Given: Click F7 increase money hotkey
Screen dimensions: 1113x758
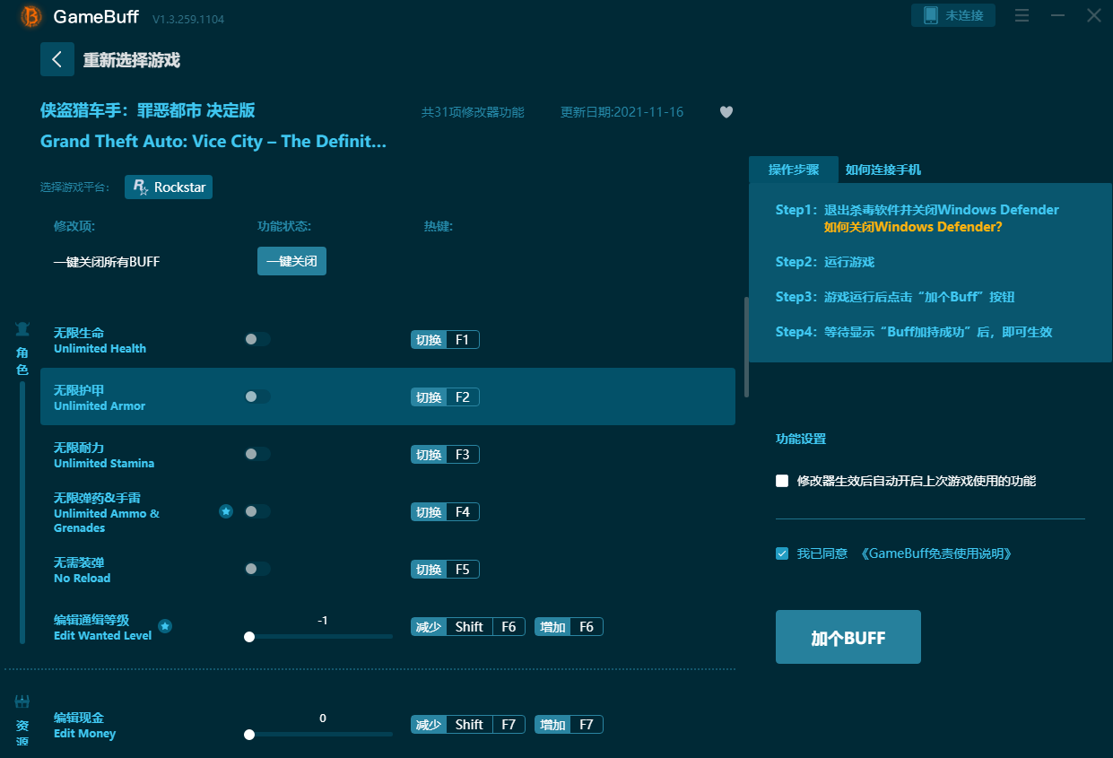Looking at the screenshot, I should pos(570,725).
